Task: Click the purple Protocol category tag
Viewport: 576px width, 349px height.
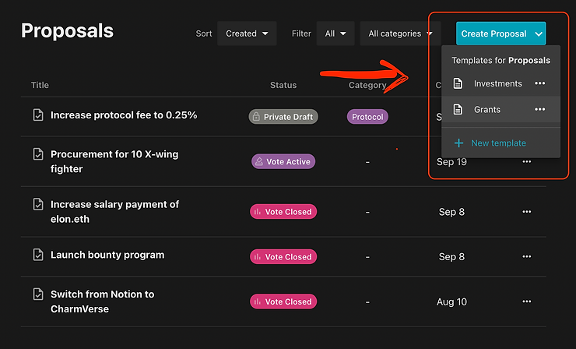Action: tap(367, 117)
